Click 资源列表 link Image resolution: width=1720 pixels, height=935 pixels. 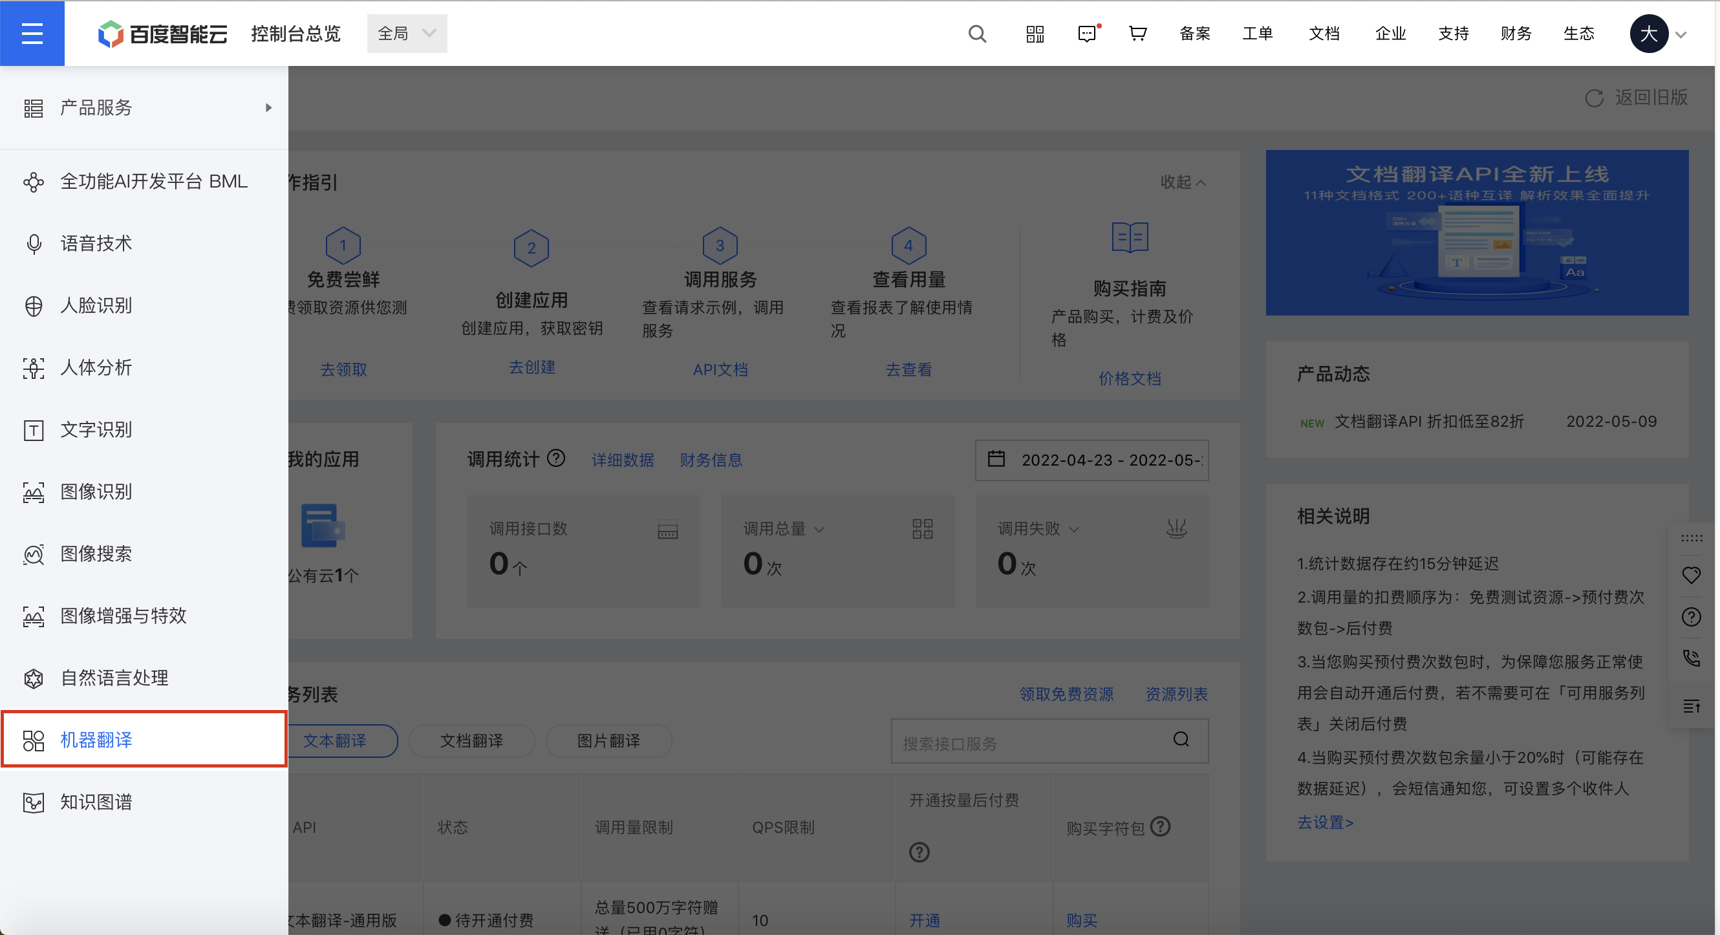tap(1176, 694)
